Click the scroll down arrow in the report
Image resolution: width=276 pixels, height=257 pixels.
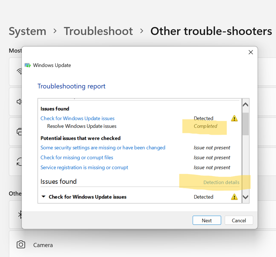[245, 197]
